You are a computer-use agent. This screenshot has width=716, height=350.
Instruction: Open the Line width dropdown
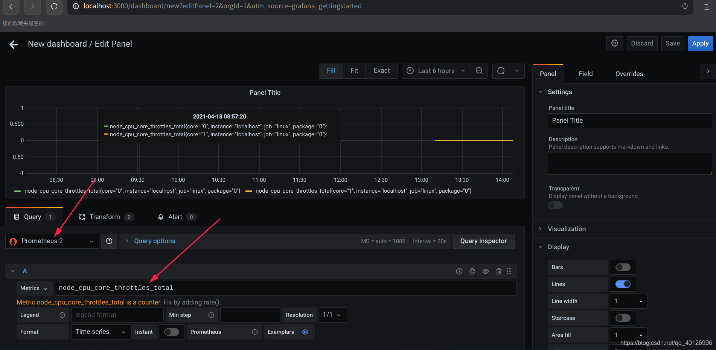coord(628,301)
